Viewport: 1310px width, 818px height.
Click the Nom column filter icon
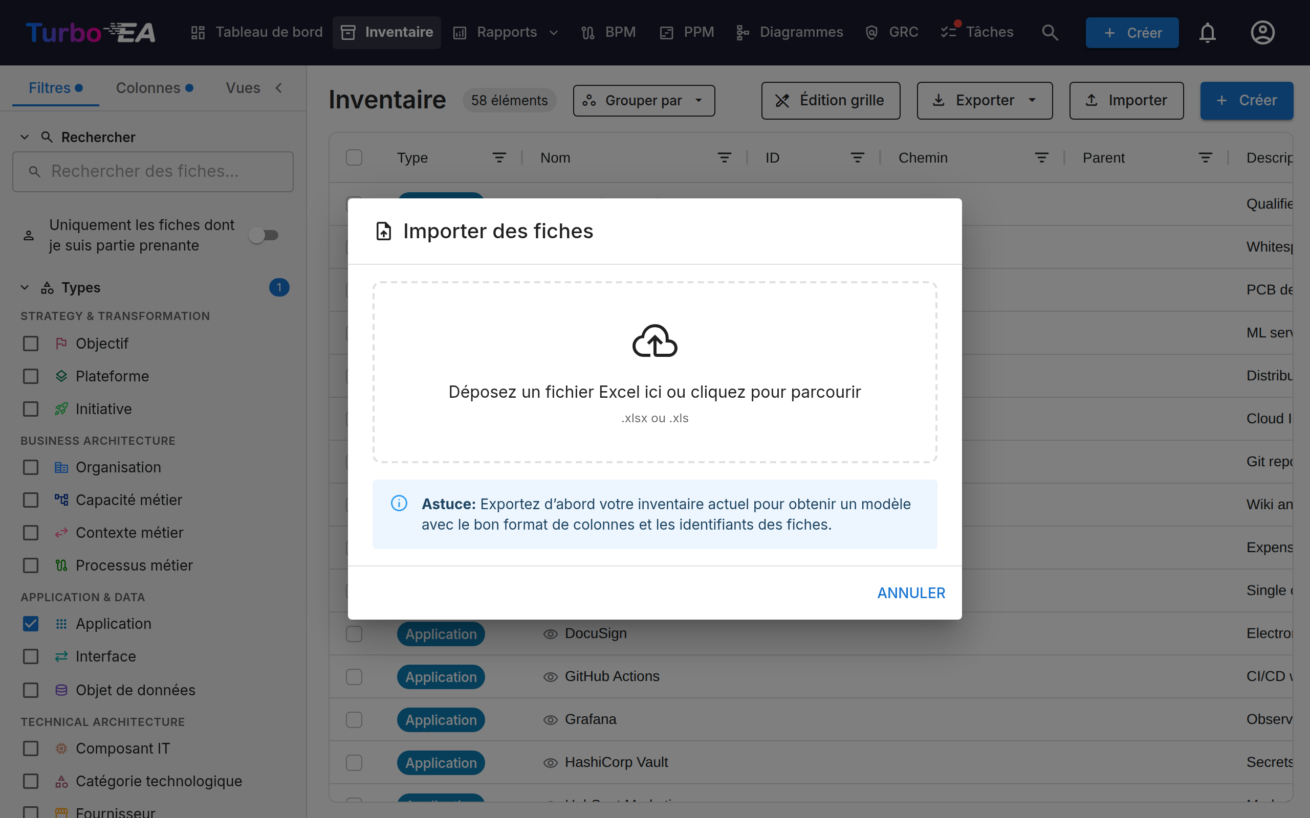coord(724,157)
